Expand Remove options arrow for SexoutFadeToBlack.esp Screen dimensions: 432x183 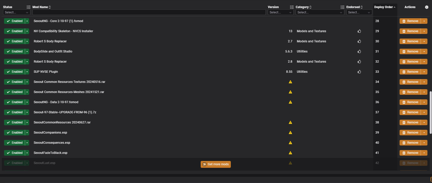click(x=424, y=153)
